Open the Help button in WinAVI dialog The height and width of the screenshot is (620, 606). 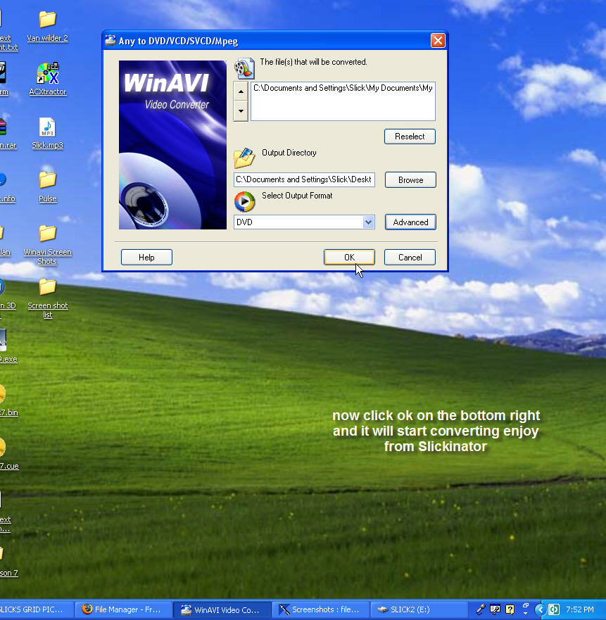pos(146,258)
